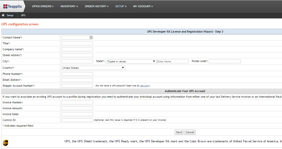Viewport: 282px width, 149px height.
Task: Click the home icon in breadcrumb
Action: coord(3,15)
